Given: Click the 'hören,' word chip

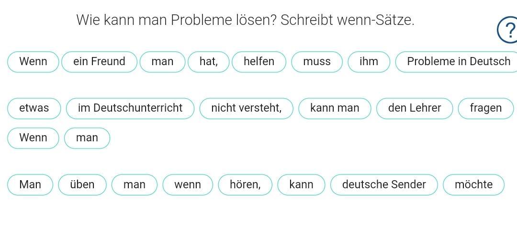Looking at the screenshot, I should (245, 185).
